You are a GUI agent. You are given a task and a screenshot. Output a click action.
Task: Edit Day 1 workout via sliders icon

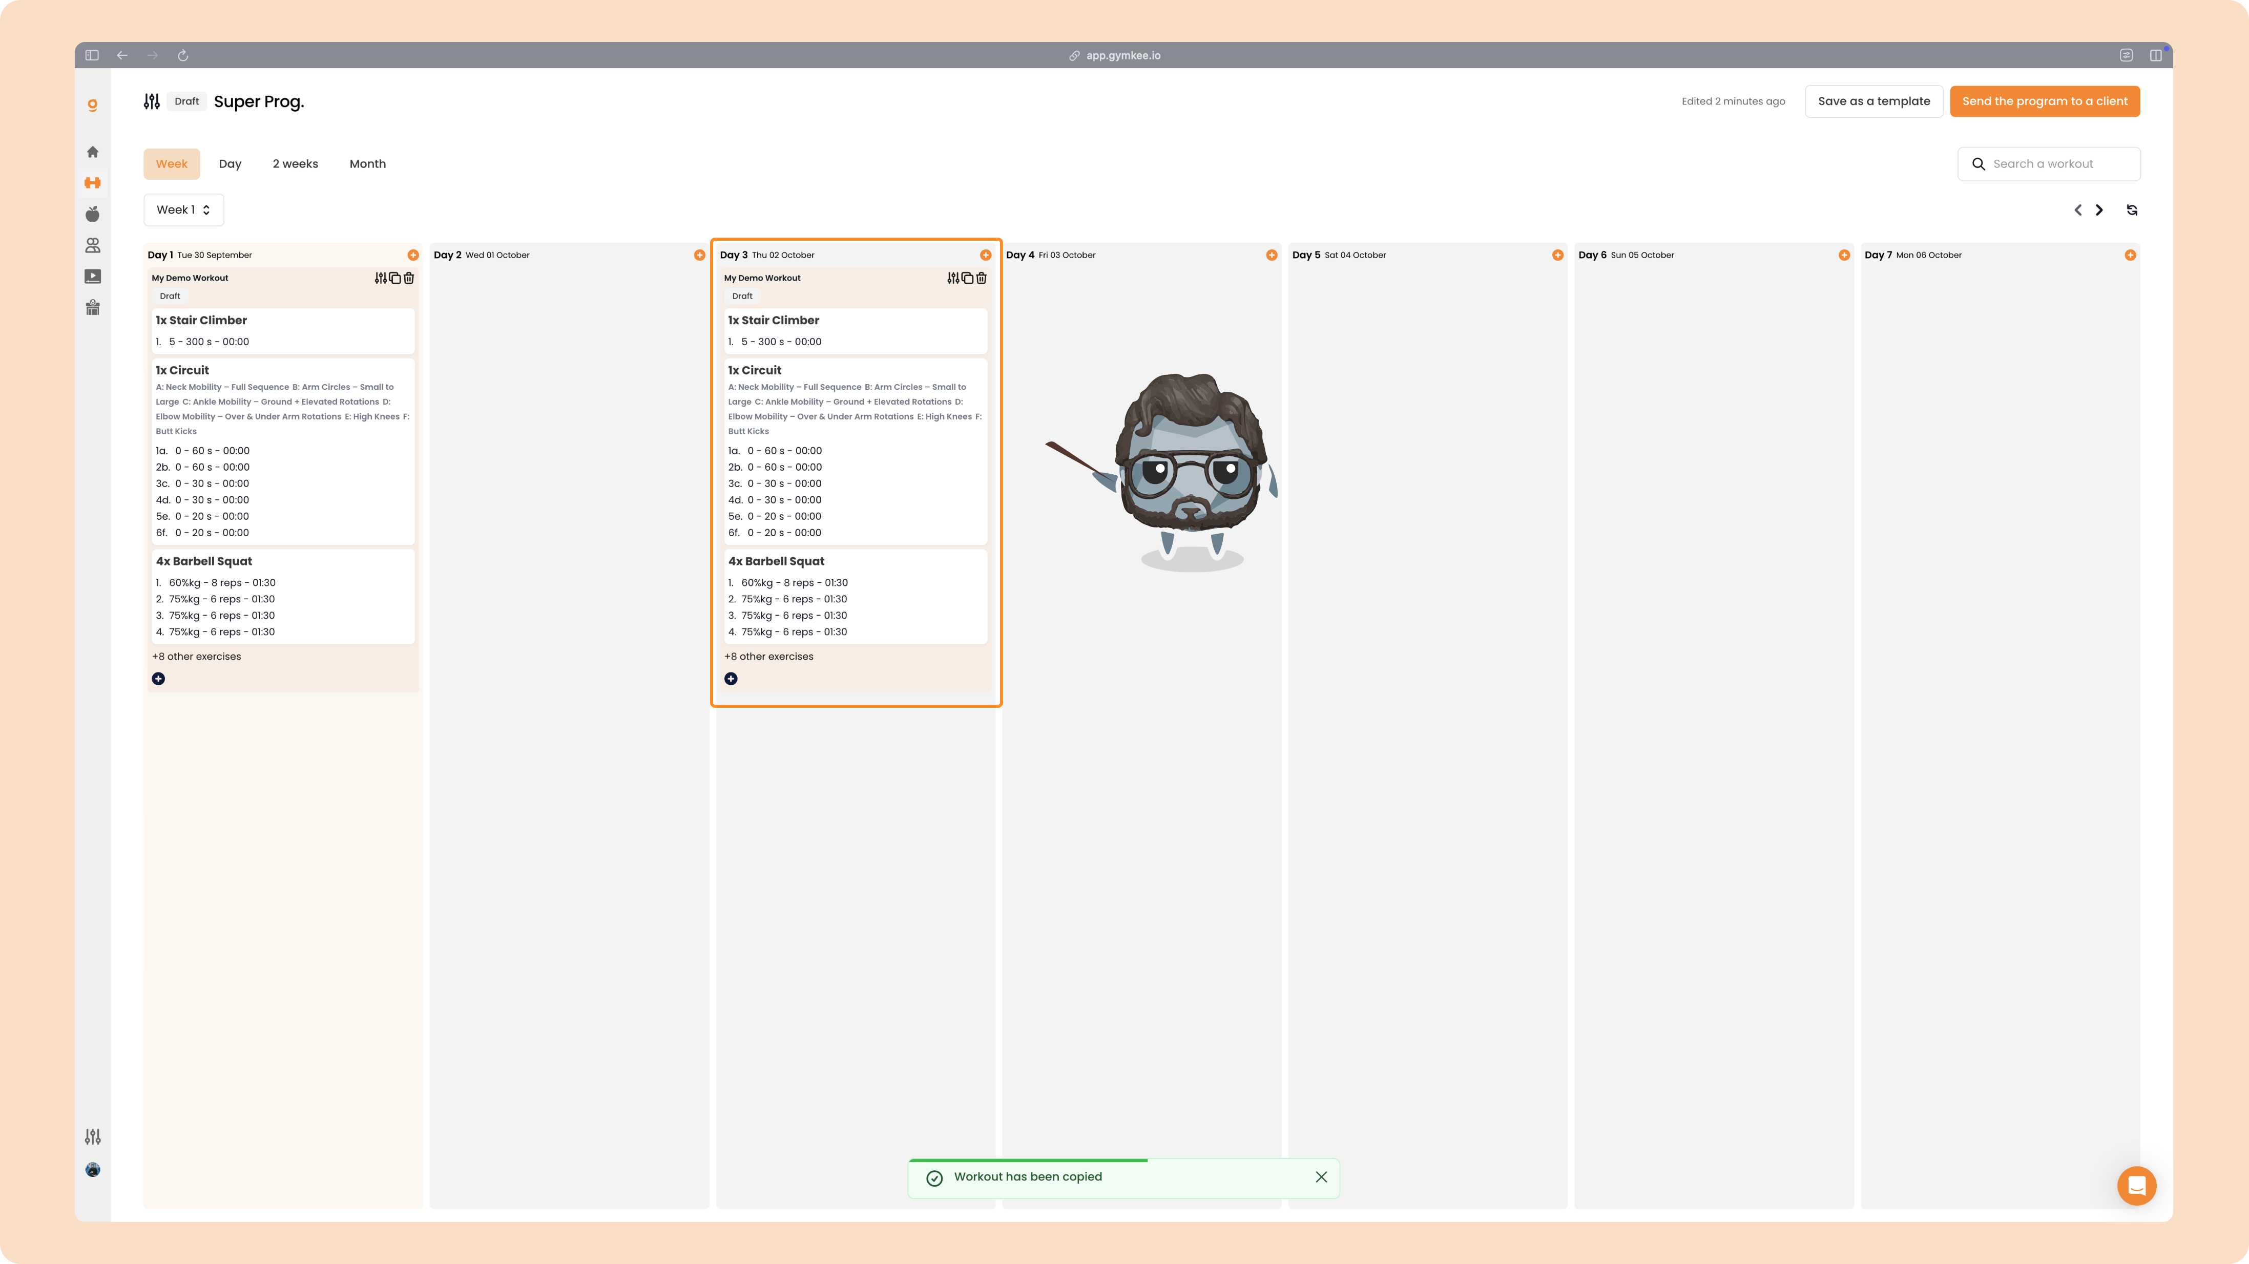381,278
